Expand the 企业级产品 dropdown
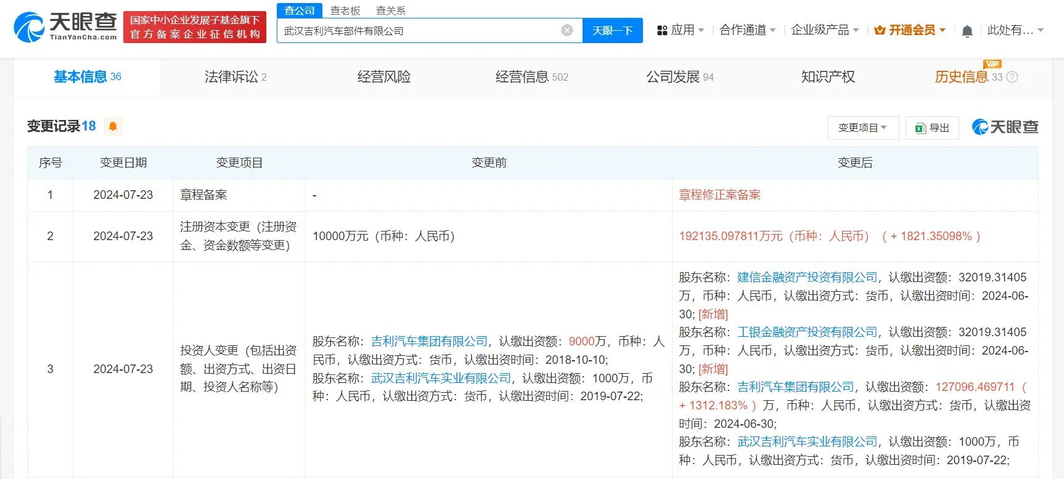The height and width of the screenshot is (479, 1064). [824, 30]
